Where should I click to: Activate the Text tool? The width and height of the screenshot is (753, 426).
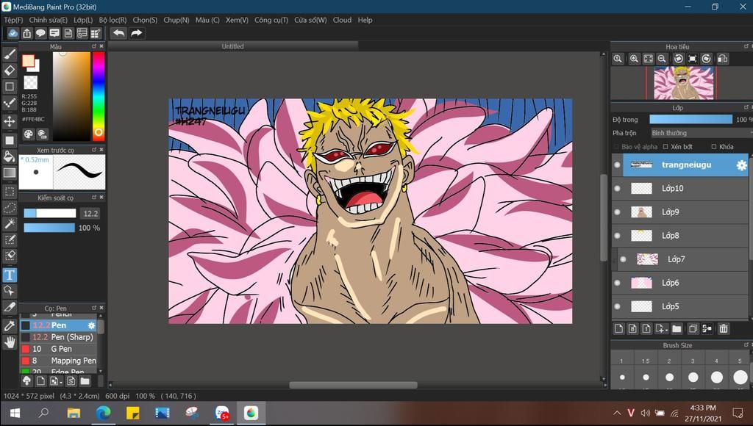tap(10, 275)
